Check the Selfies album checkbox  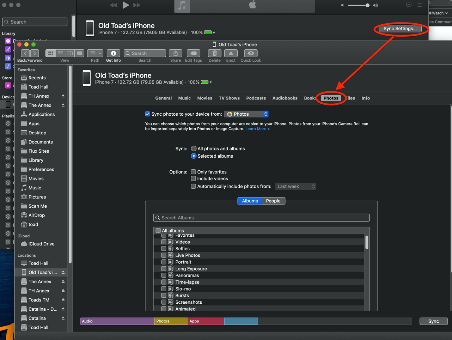(164, 249)
